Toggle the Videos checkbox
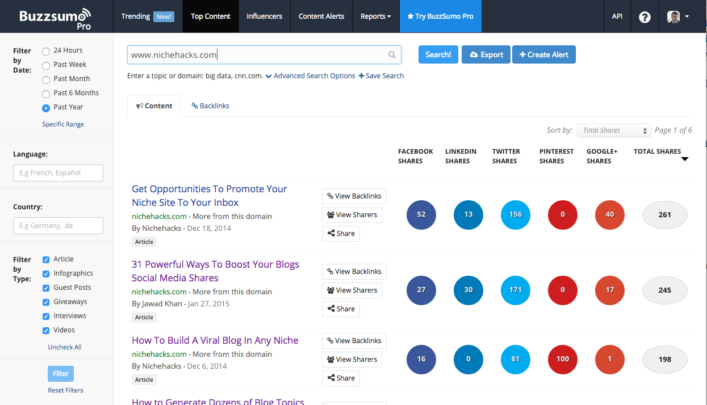This screenshot has height=405, width=707. pyautogui.click(x=46, y=331)
